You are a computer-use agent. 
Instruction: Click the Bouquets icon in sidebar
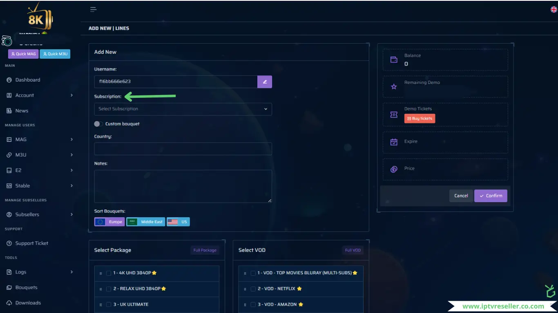click(9, 288)
